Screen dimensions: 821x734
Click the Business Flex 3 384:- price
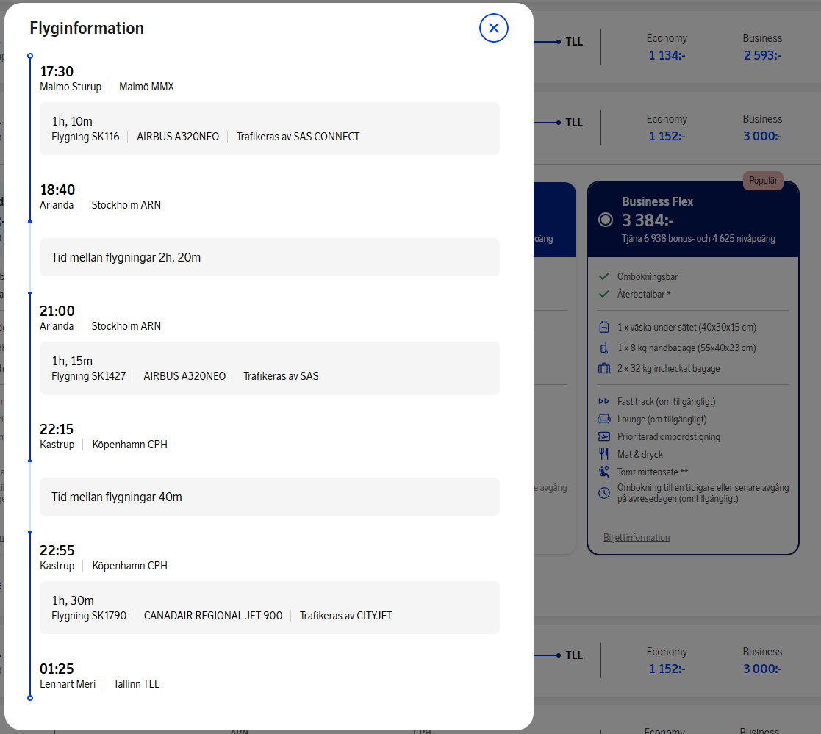(x=647, y=220)
